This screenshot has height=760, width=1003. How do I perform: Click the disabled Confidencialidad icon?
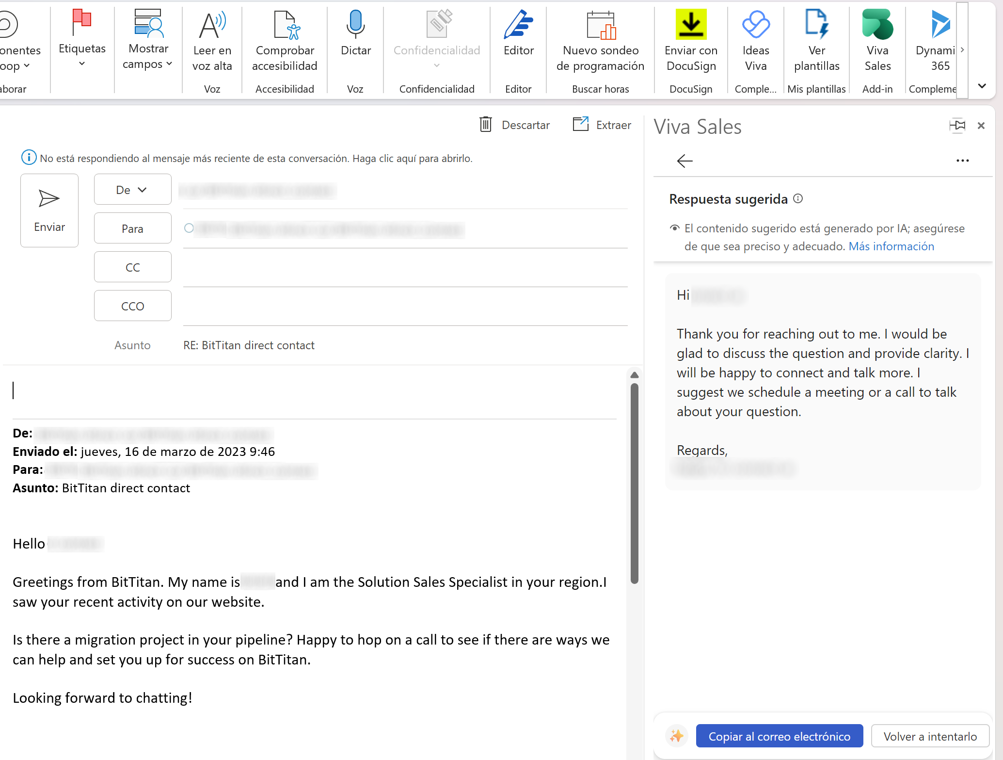tap(439, 23)
